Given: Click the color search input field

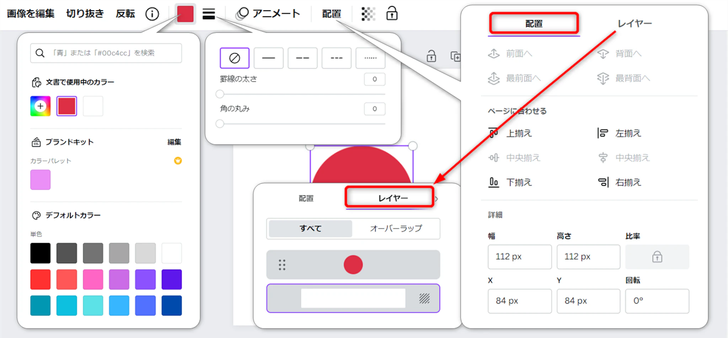Looking at the screenshot, I should pos(106,53).
